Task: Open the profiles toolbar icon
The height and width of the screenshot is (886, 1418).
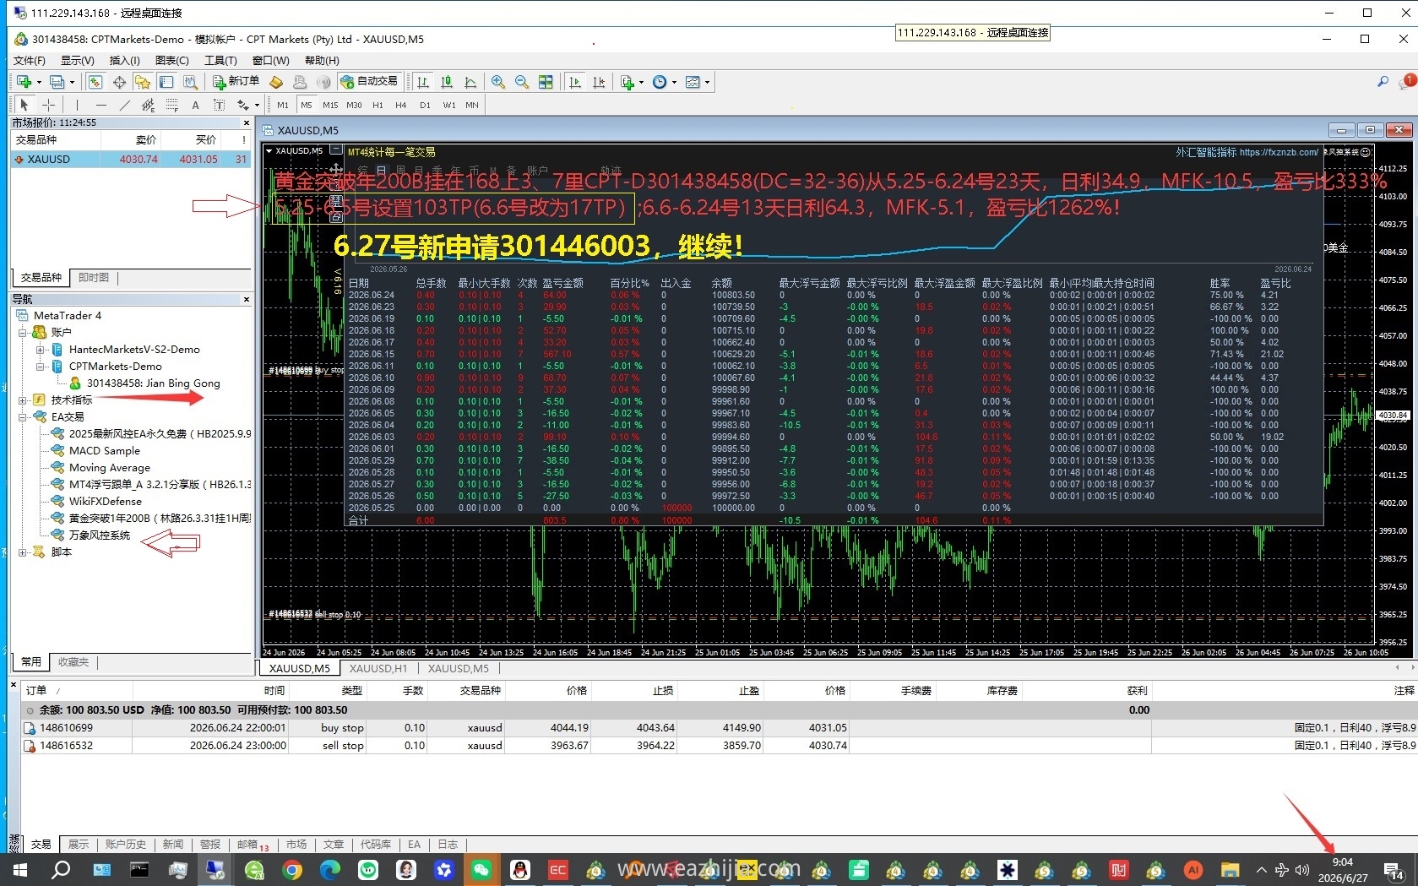Action: (x=57, y=82)
